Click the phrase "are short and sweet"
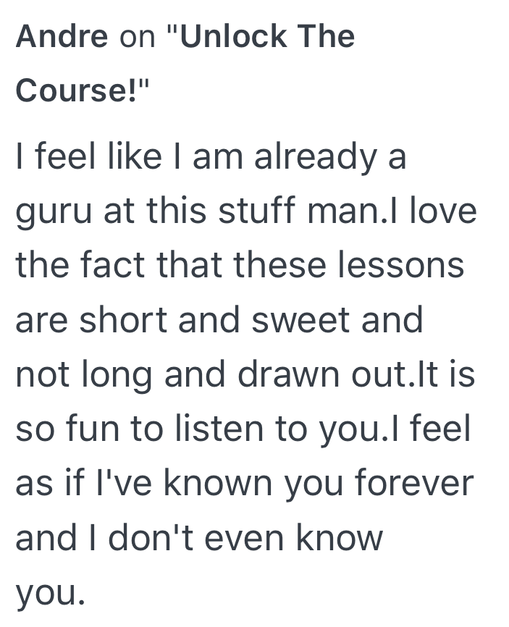Screen dimensions: 509x627 coord(185,319)
